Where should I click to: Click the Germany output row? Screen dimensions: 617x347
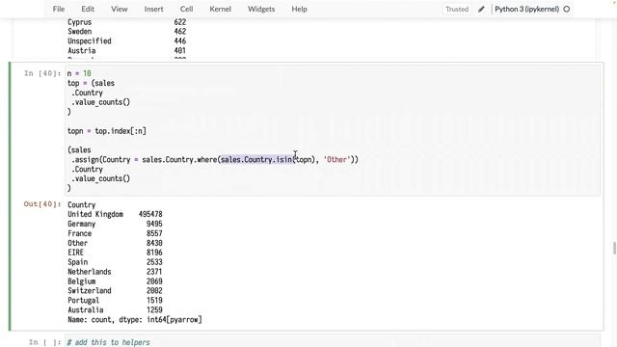tap(115, 224)
